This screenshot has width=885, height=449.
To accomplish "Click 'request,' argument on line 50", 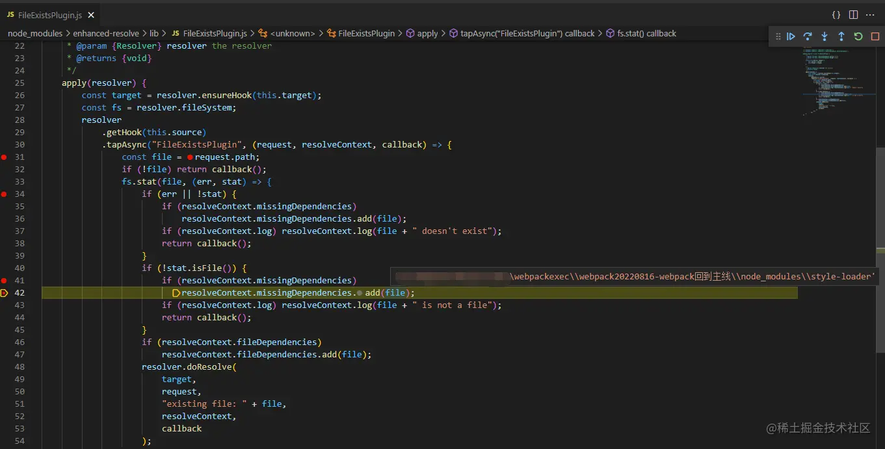I will pos(181,392).
